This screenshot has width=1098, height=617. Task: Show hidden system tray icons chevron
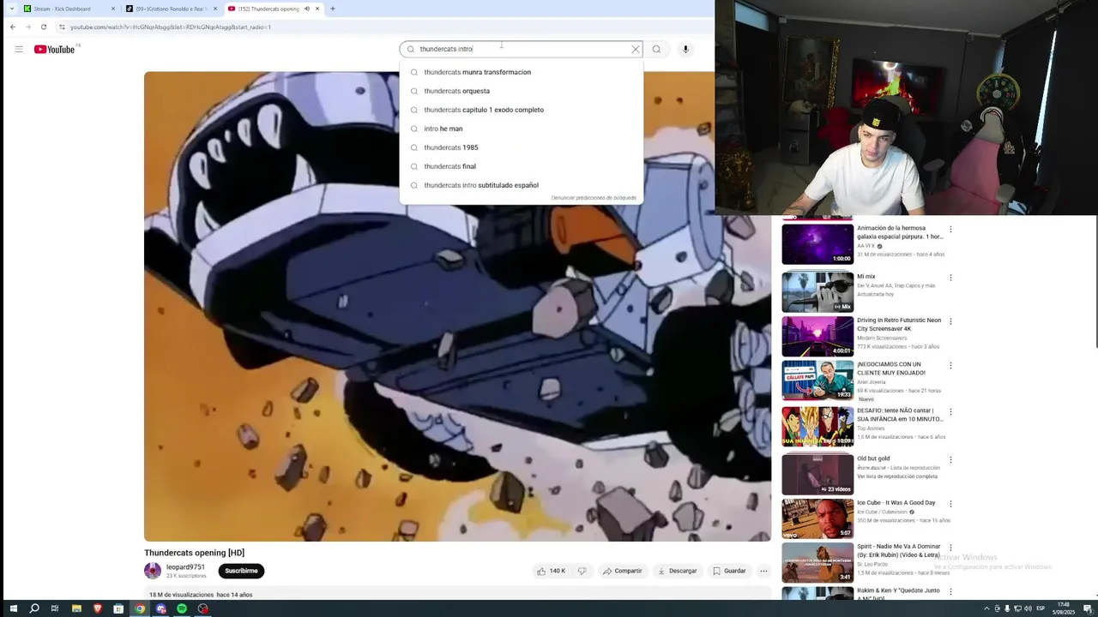pos(986,608)
